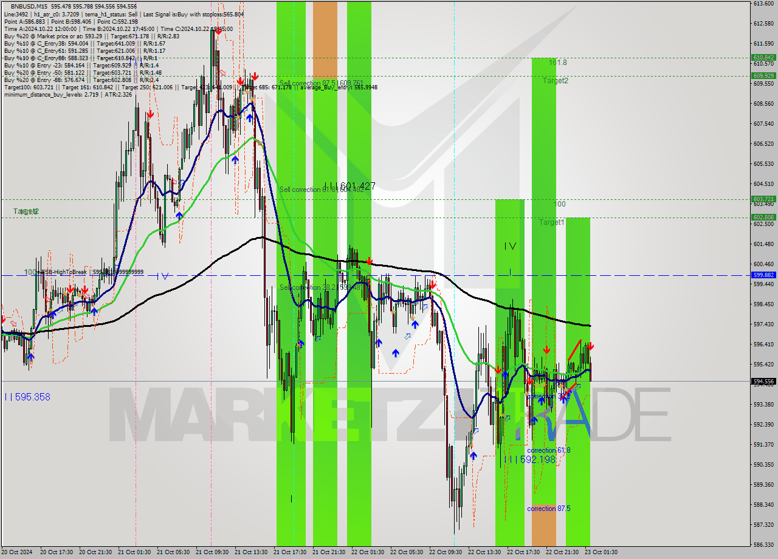Click the 22 Oct 09:30 time label
Screen dimensions: 778x559
[x=446, y=552]
